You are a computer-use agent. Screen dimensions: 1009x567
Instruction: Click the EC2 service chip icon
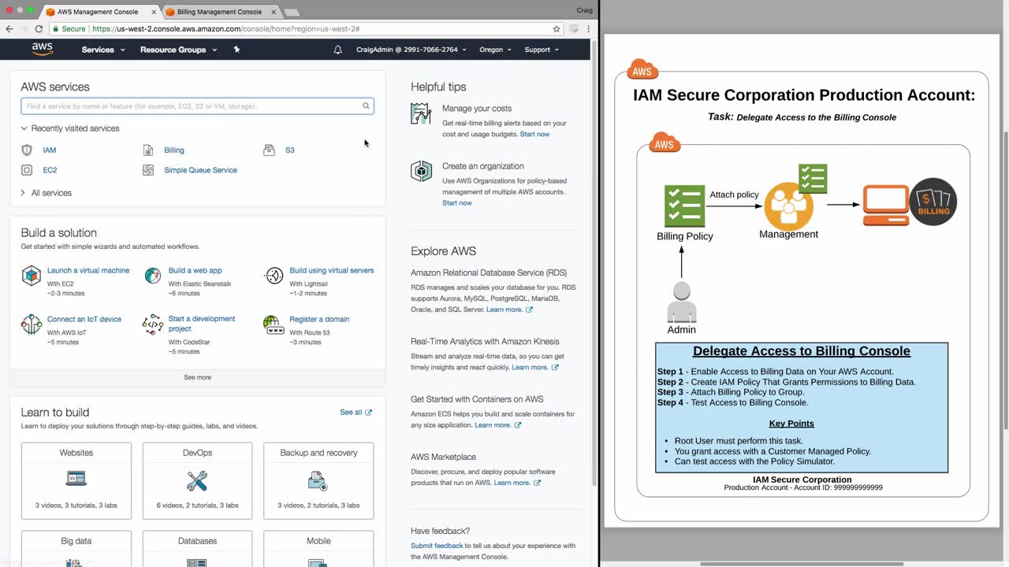click(x=27, y=170)
